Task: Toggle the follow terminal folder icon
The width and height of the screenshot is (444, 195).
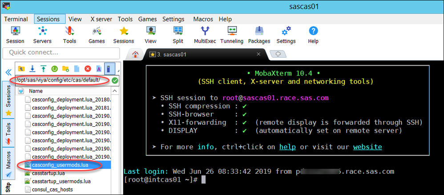Action: [x=109, y=69]
